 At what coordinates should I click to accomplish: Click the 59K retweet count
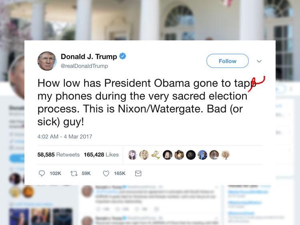86,173
